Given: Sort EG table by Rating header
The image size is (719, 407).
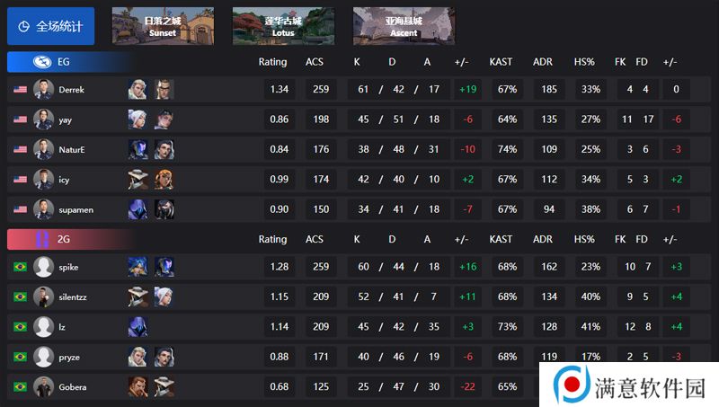Looking at the screenshot, I should [272, 62].
